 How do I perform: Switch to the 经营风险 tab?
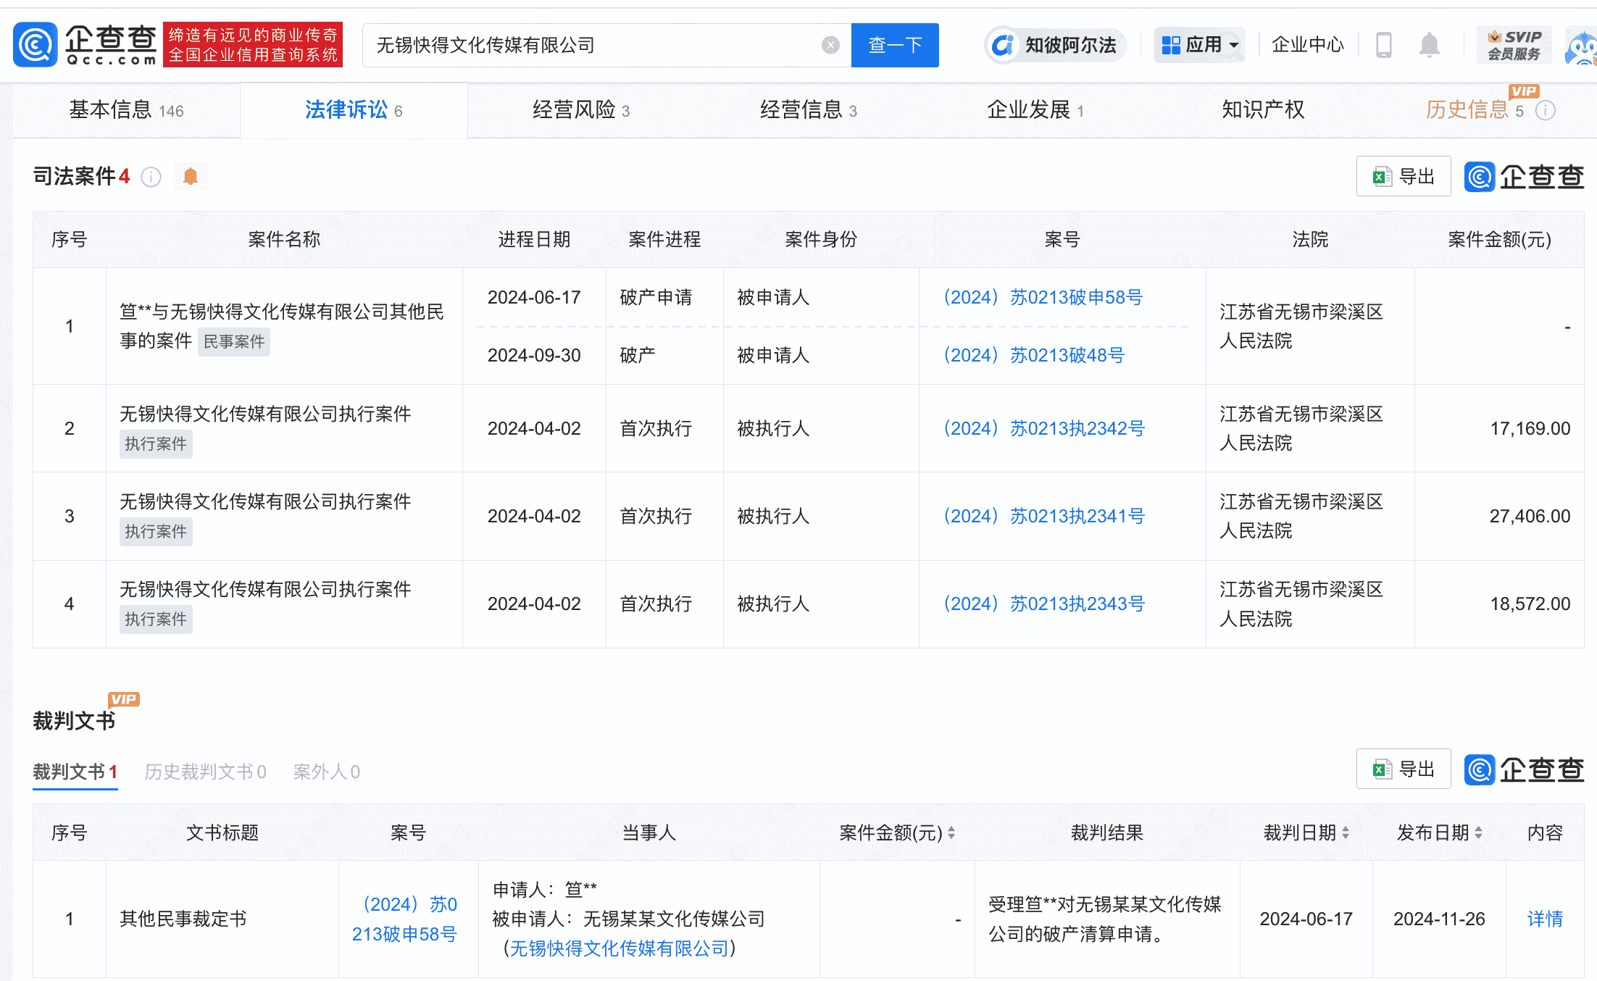pyautogui.click(x=580, y=110)
